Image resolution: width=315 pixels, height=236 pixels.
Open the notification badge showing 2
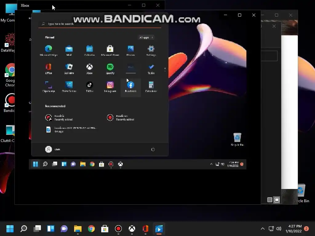[306, 229]
